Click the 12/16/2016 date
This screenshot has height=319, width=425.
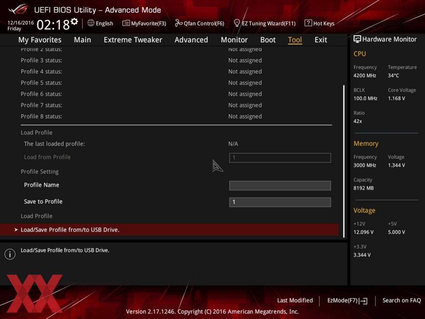pos(21,23)
